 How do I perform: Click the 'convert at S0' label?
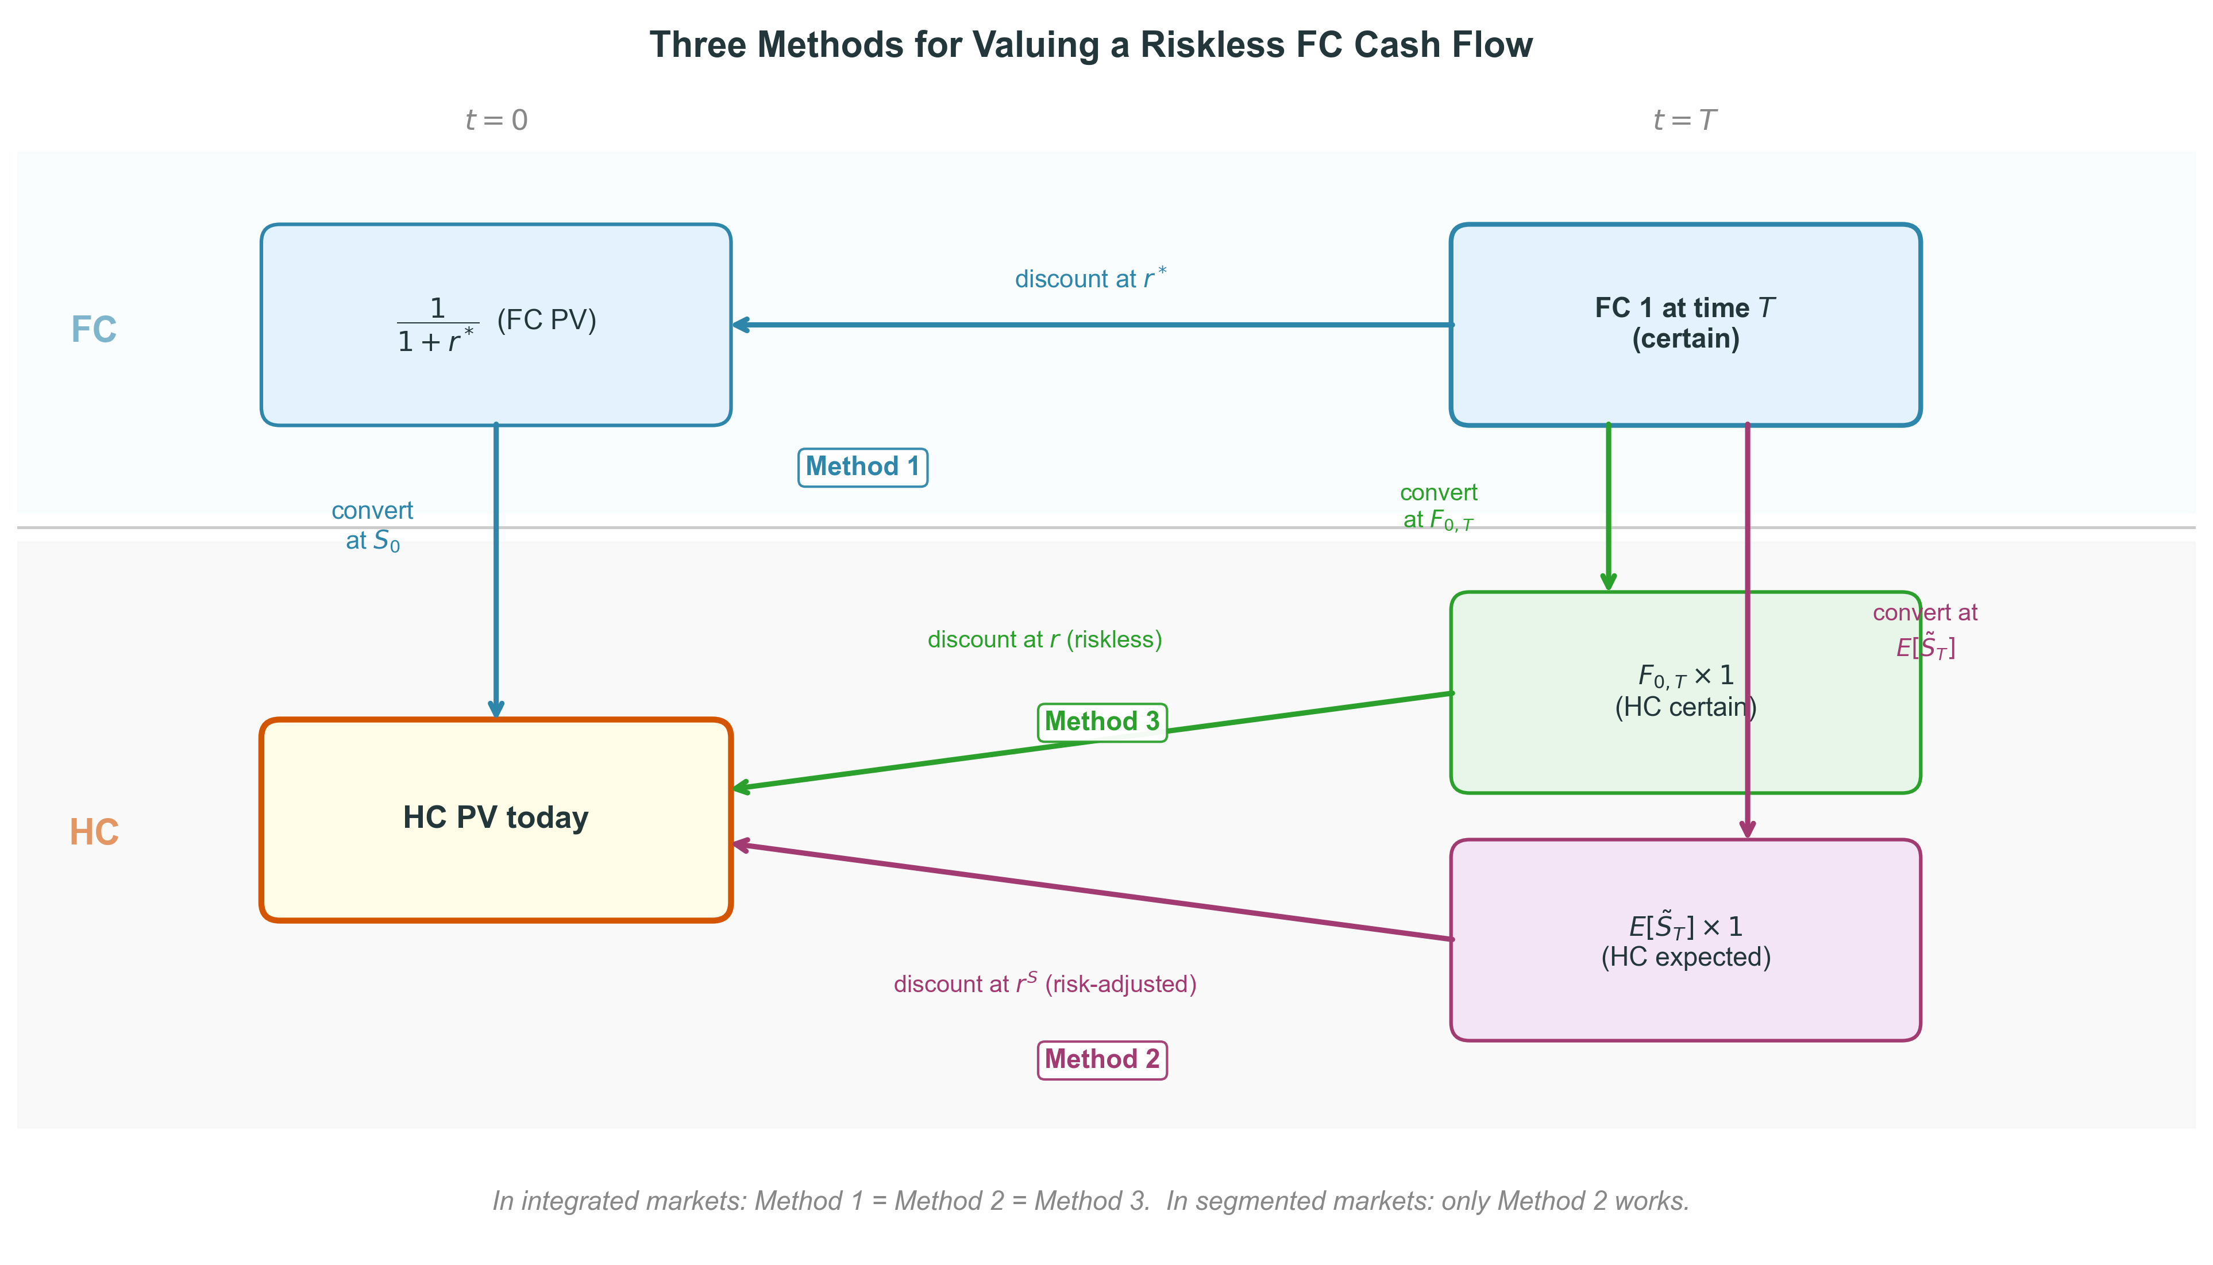click(x=372, y=526)
